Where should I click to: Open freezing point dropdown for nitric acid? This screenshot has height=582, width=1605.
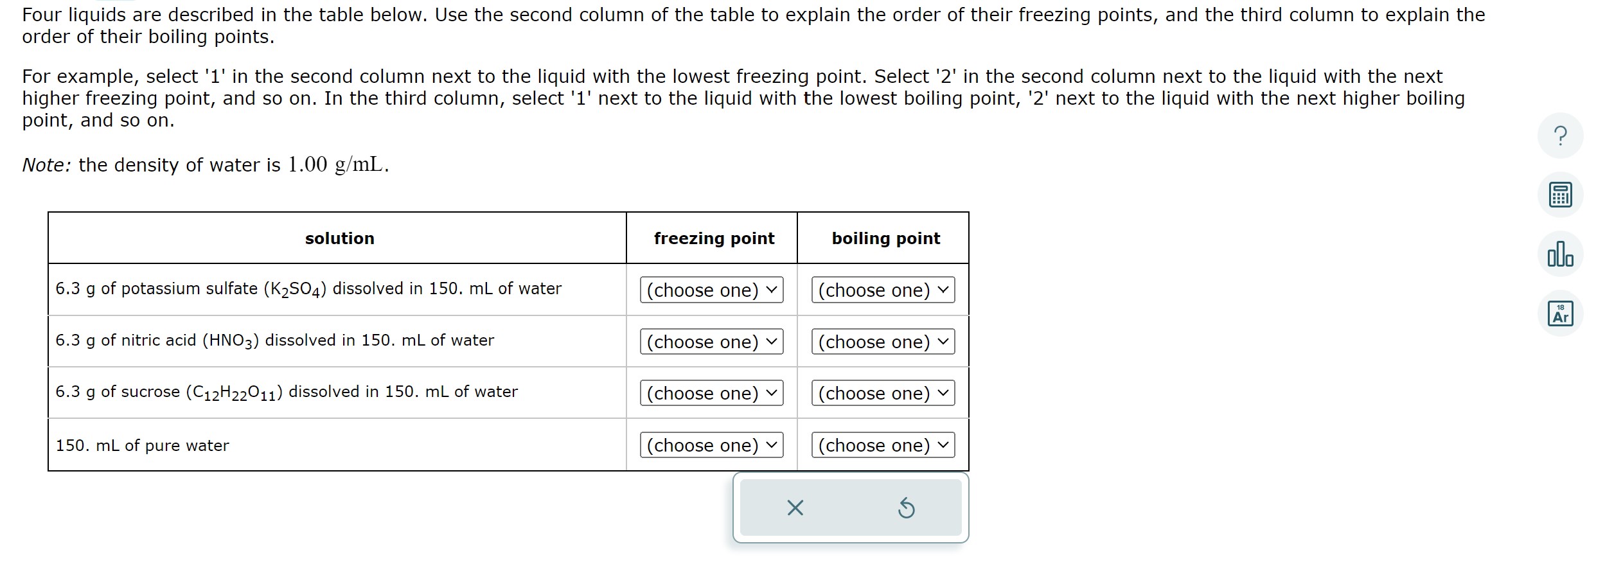tap(711, 342)
